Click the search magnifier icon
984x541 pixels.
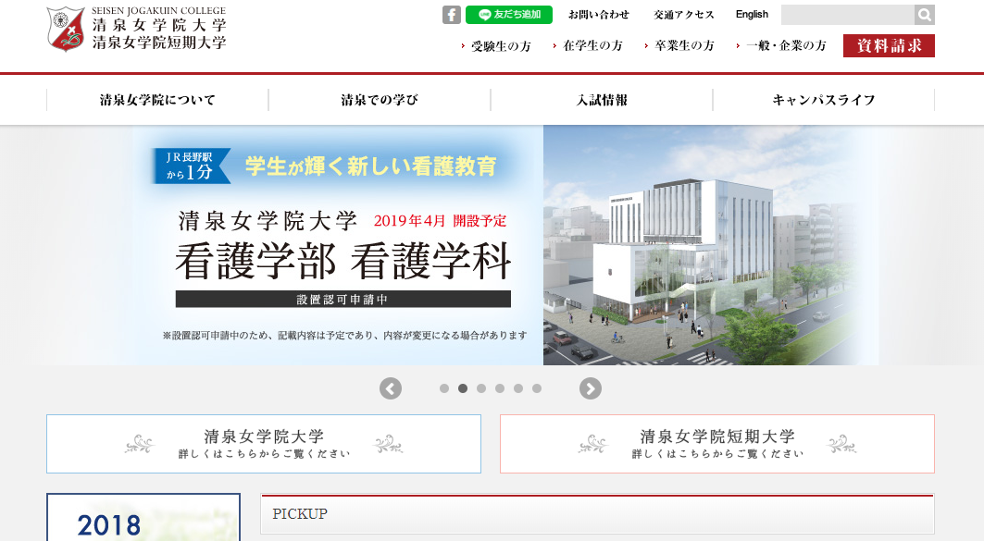point(924,15)
